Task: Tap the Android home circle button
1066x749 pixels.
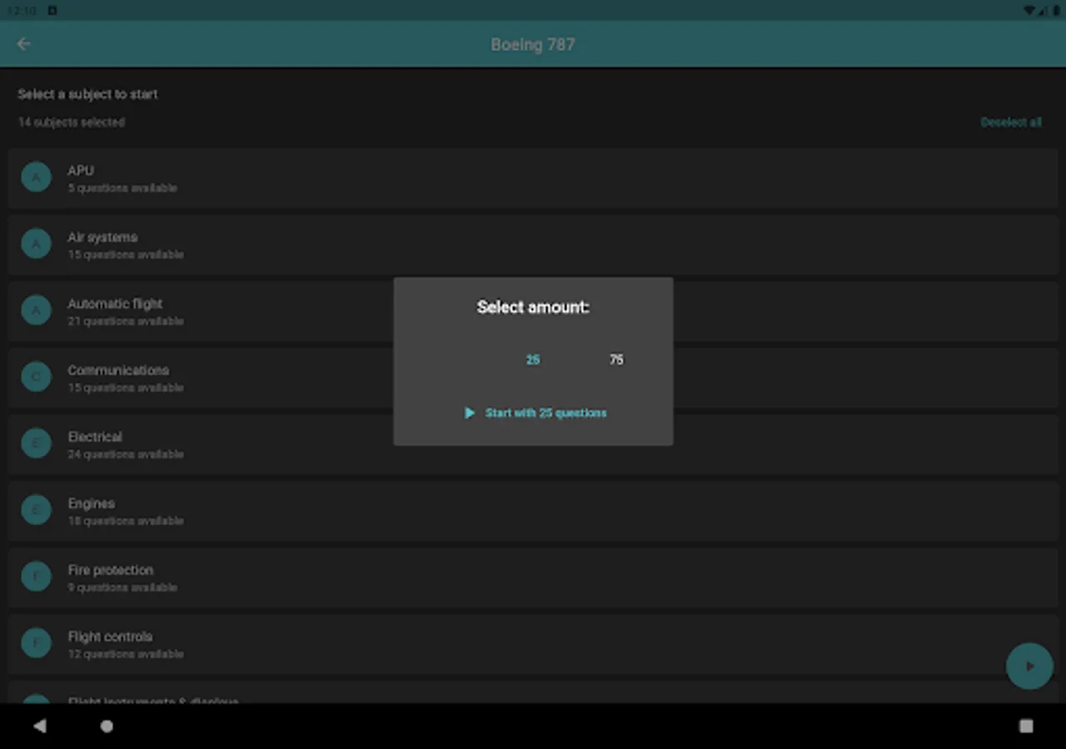Action: click(x=107, y=726)
